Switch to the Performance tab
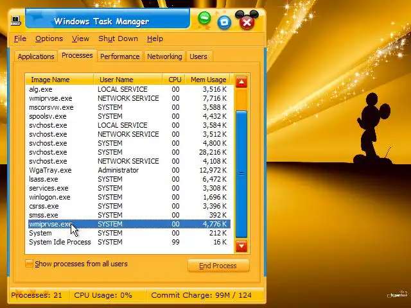This screenshot has width=411, height=308. point(120,56)
